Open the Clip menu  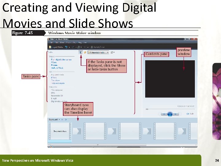tap(74, 42)
